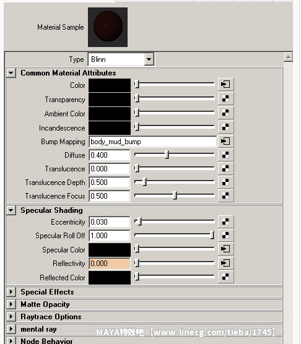Click the Ambient Color swatch
The width and height of the screenshot is (301, 344).
110,114
